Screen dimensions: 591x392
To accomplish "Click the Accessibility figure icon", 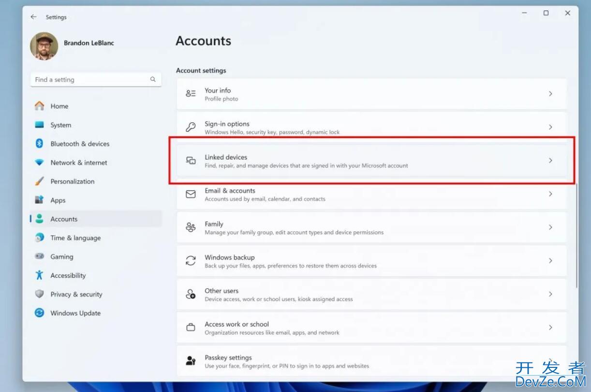I will click(39, 276).
